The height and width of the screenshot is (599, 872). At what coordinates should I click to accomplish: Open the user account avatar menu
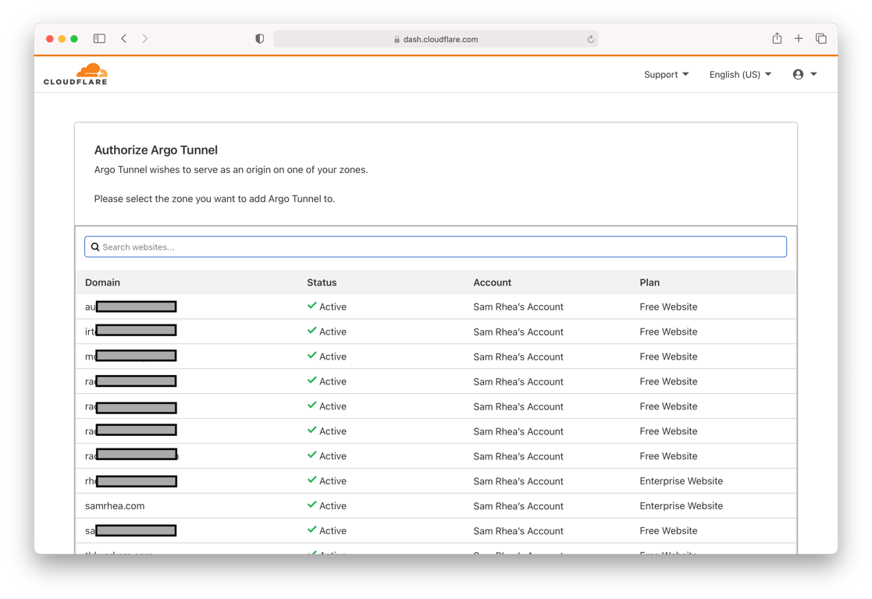click(804, 74)
